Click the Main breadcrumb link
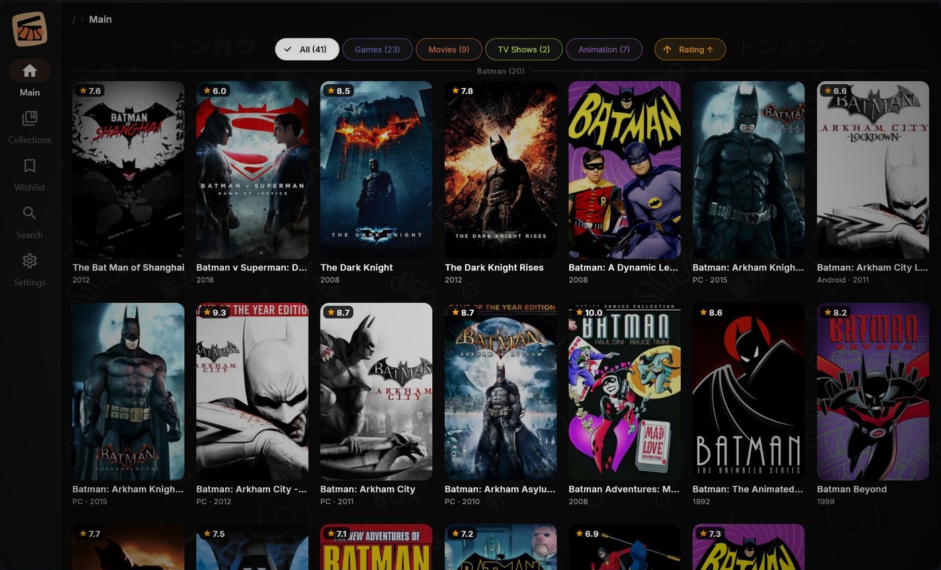 click(100, 19)
